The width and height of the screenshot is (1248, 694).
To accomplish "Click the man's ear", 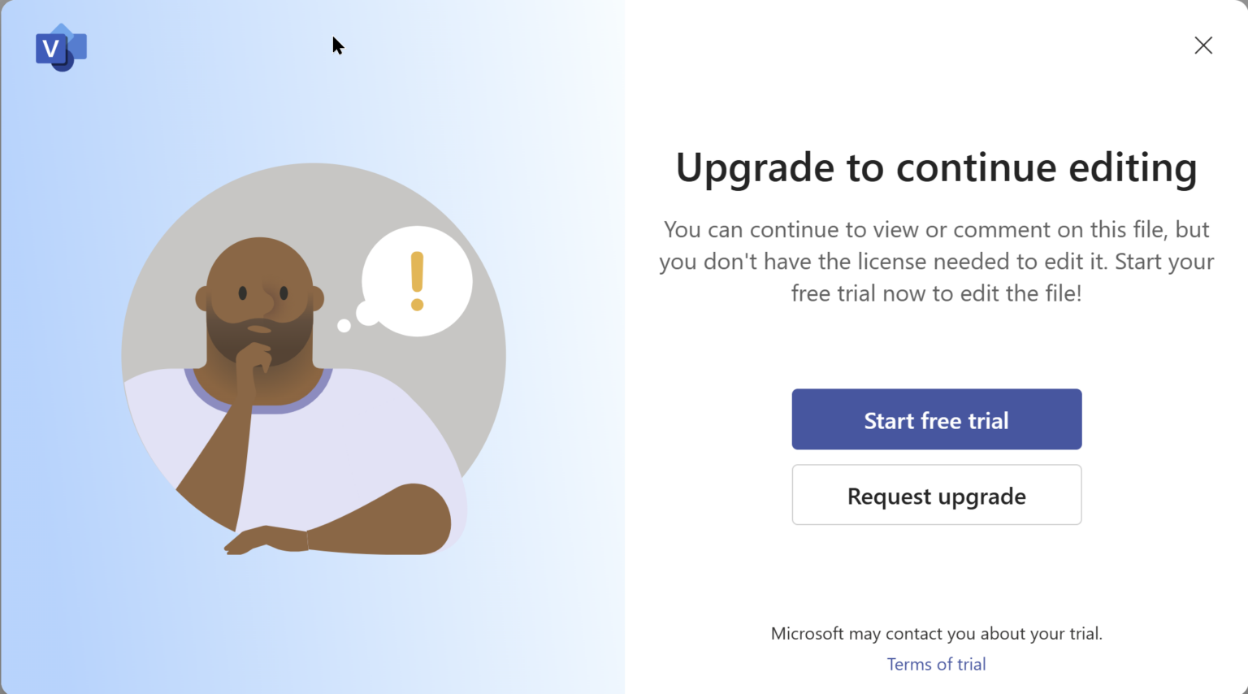I will point(202,298).
